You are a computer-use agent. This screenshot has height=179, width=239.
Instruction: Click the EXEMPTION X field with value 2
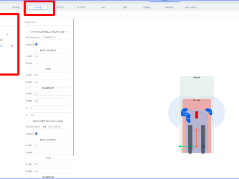(49, 108)
